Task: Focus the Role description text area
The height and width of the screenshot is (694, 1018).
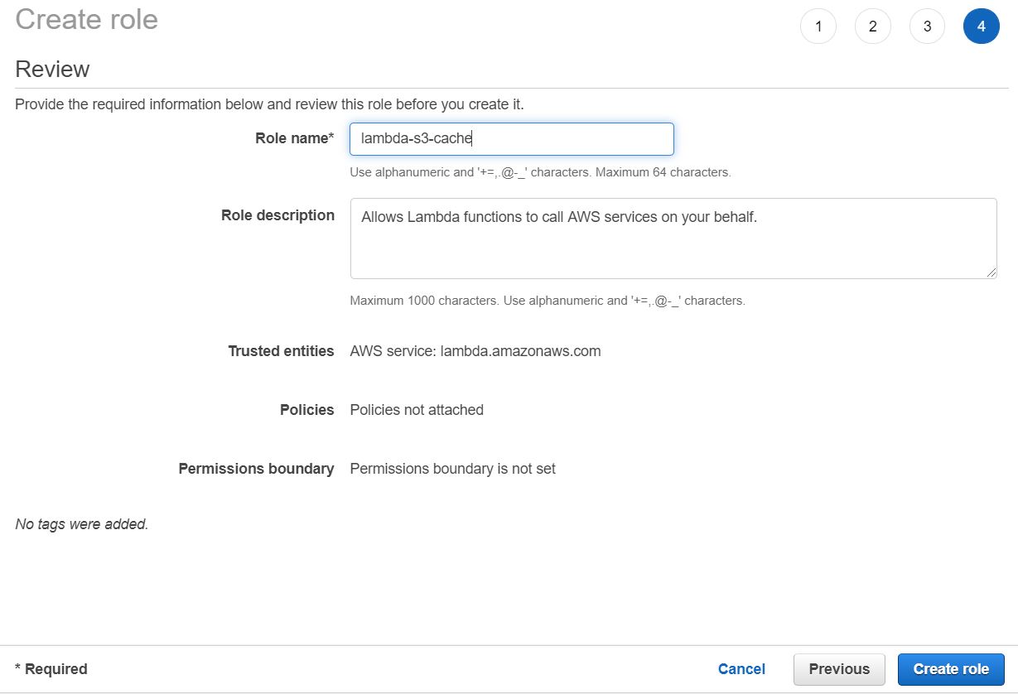Action: (x=673, y=238)
